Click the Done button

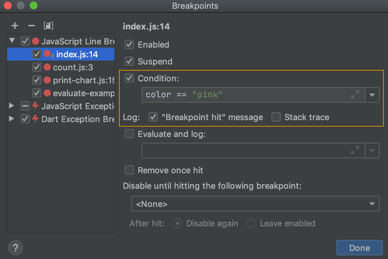pos(359,248)
